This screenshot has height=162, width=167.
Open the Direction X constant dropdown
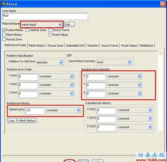point(124,76)
